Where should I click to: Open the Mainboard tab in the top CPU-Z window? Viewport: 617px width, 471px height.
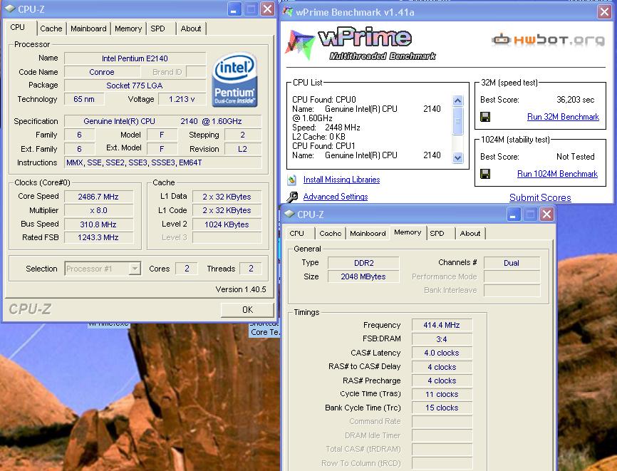88,29
